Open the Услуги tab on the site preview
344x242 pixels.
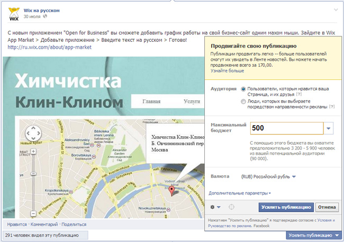(192, 101)
